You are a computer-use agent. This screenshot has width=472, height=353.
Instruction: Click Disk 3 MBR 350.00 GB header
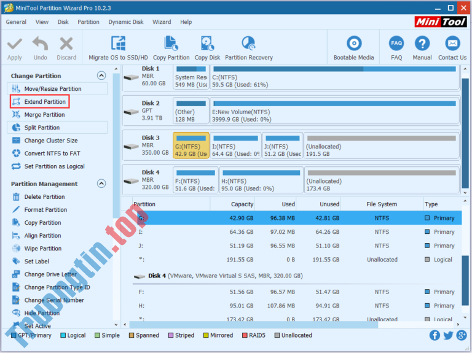(x=147, y=145)
